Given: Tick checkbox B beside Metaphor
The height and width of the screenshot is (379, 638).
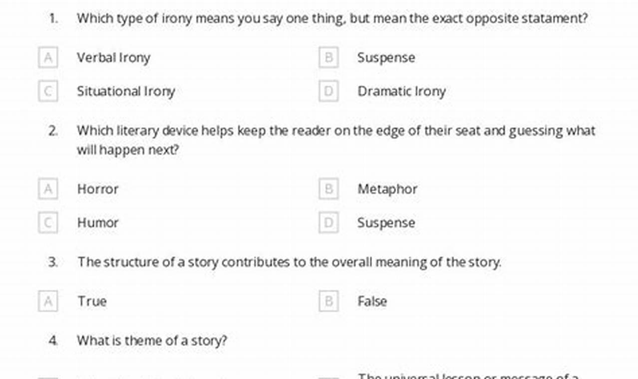Looking at the screenshot, I should (x=328, y=189).
